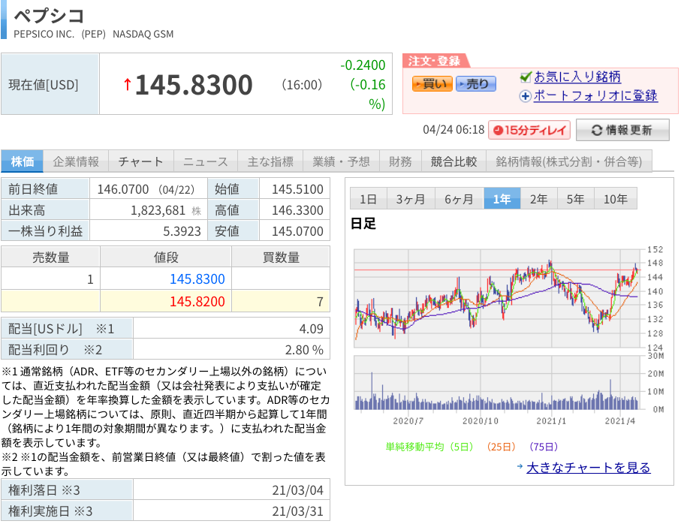The width and height of the screenshot is (681, 524).
Task: Refresh quotes with 情報更新 button
Action: [x=622, y=130]
